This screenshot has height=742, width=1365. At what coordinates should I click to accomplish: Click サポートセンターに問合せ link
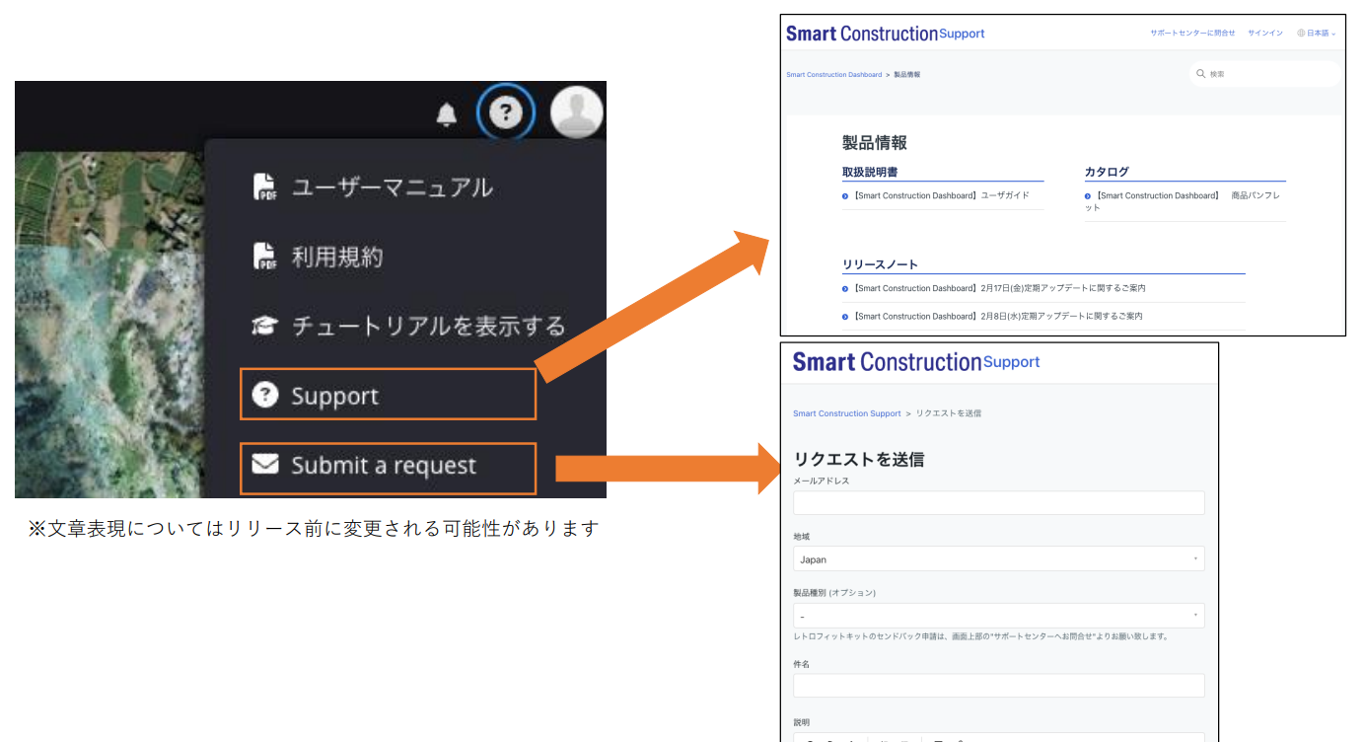(x=1192, y=34)
